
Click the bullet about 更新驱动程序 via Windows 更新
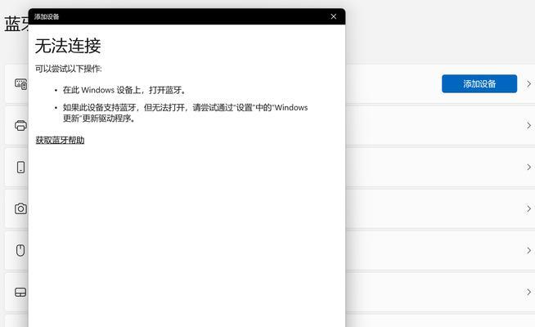(185, 113)
